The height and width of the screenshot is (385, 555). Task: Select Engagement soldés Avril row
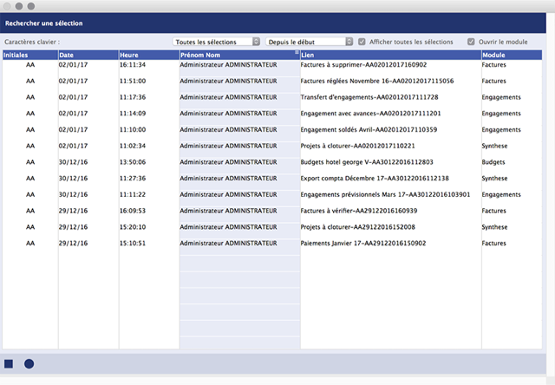(x=272, y=129)
